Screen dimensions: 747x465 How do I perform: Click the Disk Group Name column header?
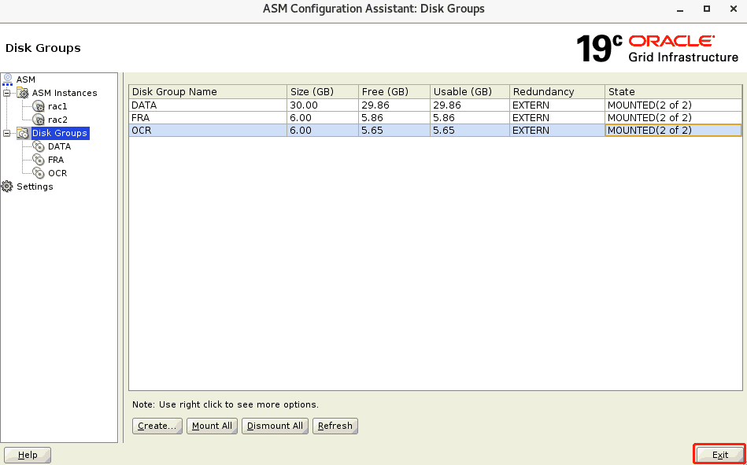tap(208, 91)
